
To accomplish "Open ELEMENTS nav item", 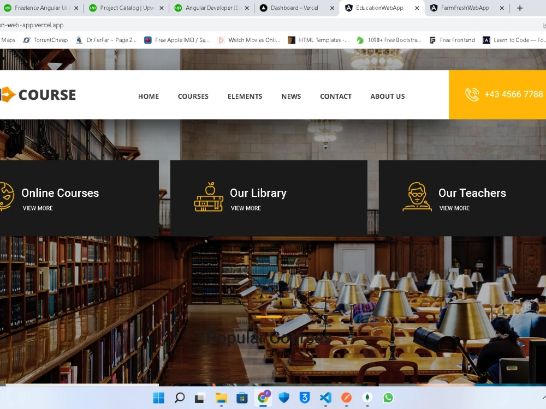I will (245, 97).
